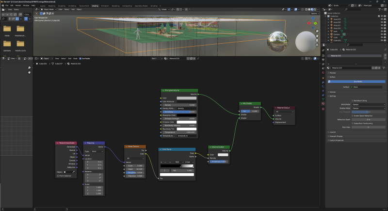Expand the Line Art panel
388x211 pixels.
[332, 132]
